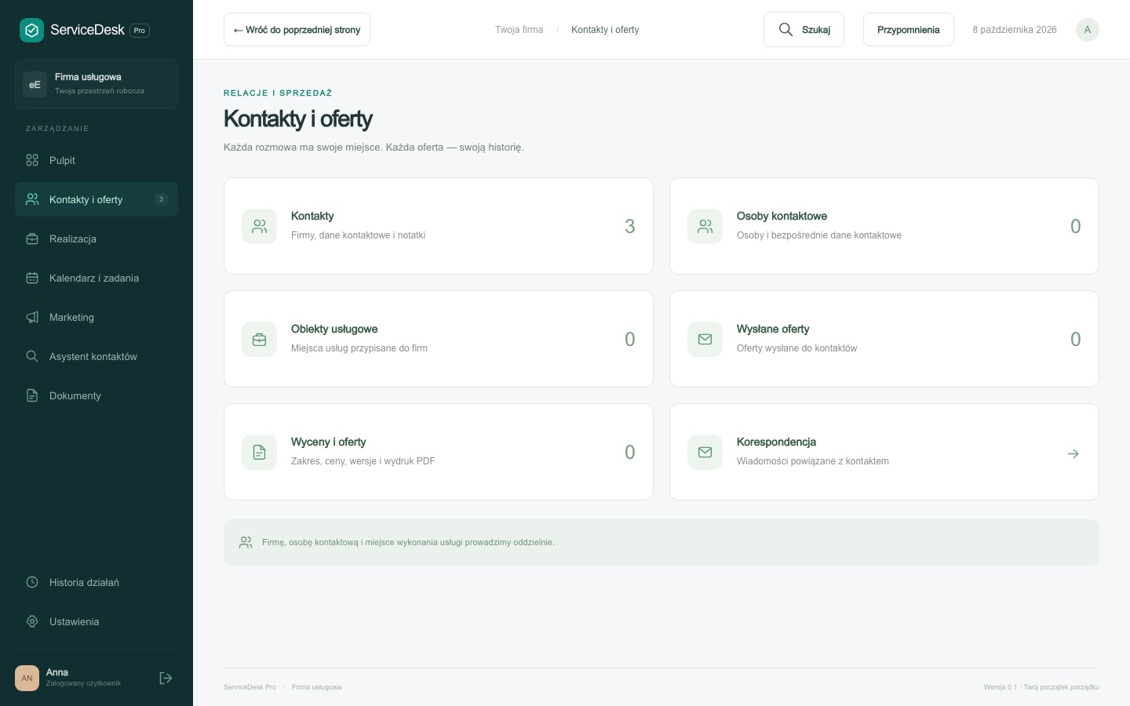
Task: Click the eE workspace avatar
Action: point(35,84)
